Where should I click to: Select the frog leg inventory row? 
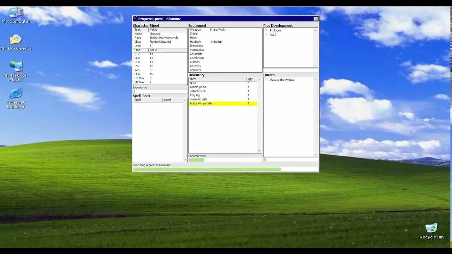click(223, 95)
